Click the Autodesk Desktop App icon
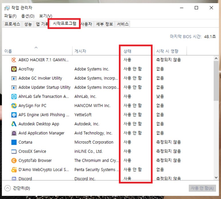 pos(14,124)
